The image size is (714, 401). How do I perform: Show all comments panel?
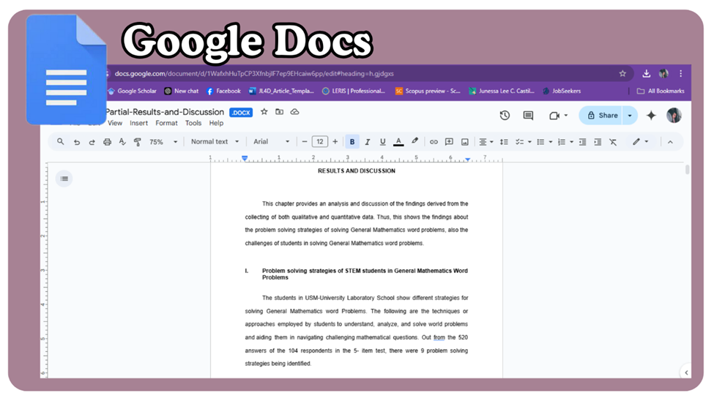coord(528,115)
